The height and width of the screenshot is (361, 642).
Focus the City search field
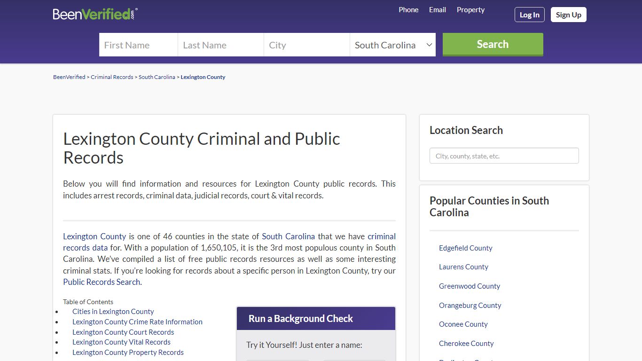click(307, 45)
